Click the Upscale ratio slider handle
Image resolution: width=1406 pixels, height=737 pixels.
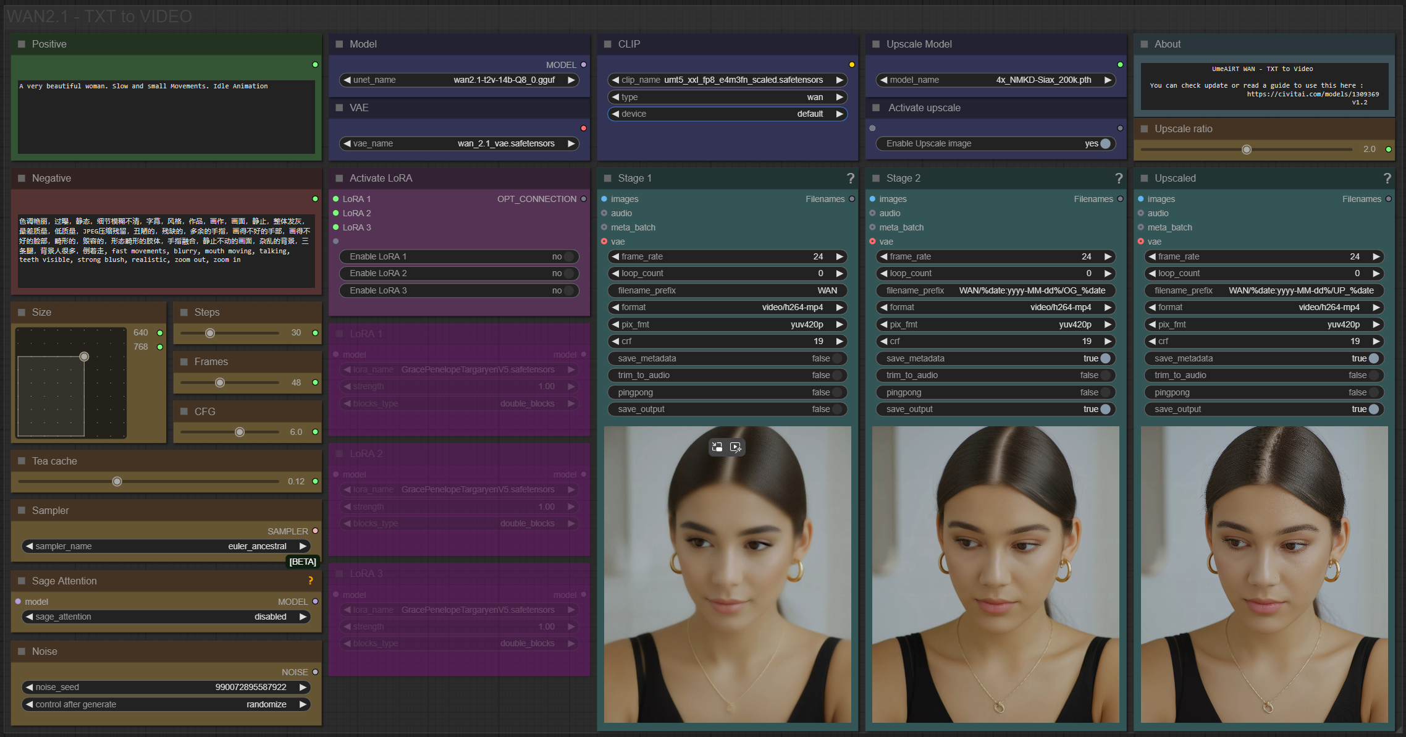tap(1247, 150)
